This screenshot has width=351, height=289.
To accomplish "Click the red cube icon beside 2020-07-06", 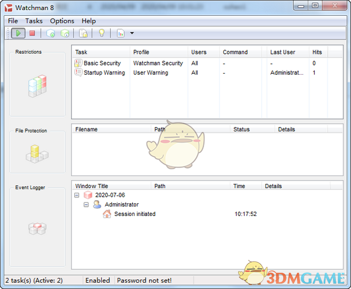I will point(88,195).
